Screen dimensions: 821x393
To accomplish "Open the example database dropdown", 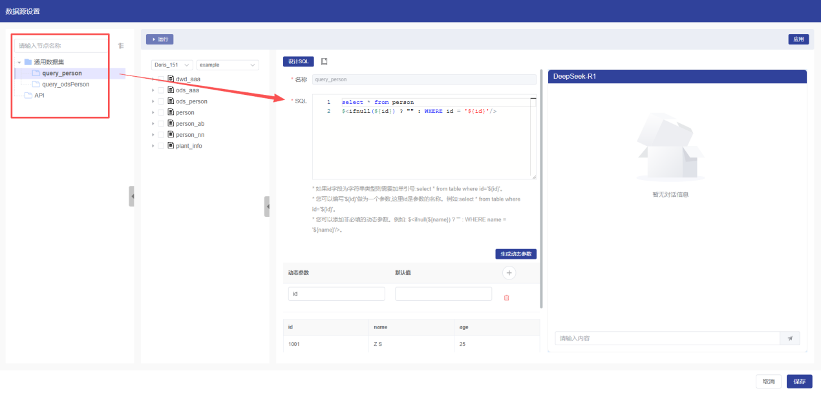I will (228, 65).
